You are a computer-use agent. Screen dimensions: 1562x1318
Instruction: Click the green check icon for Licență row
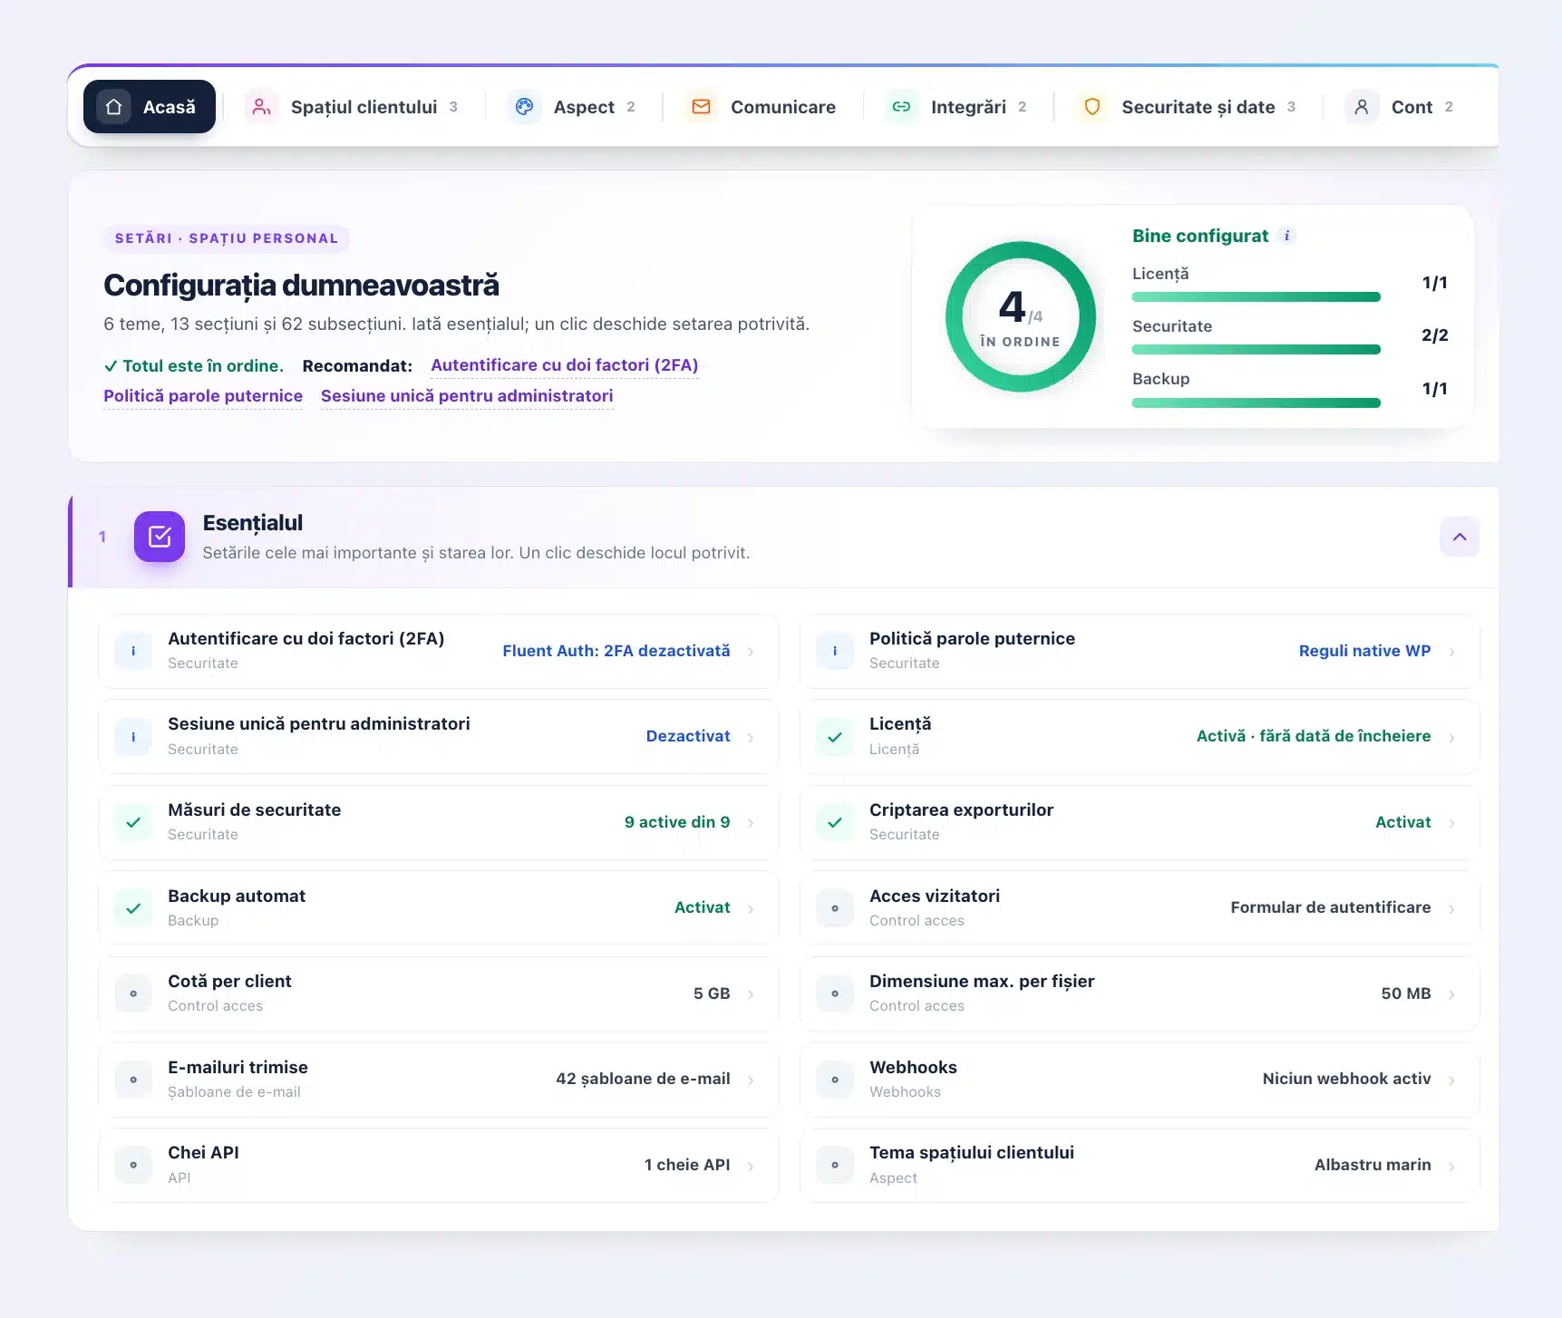835,737
